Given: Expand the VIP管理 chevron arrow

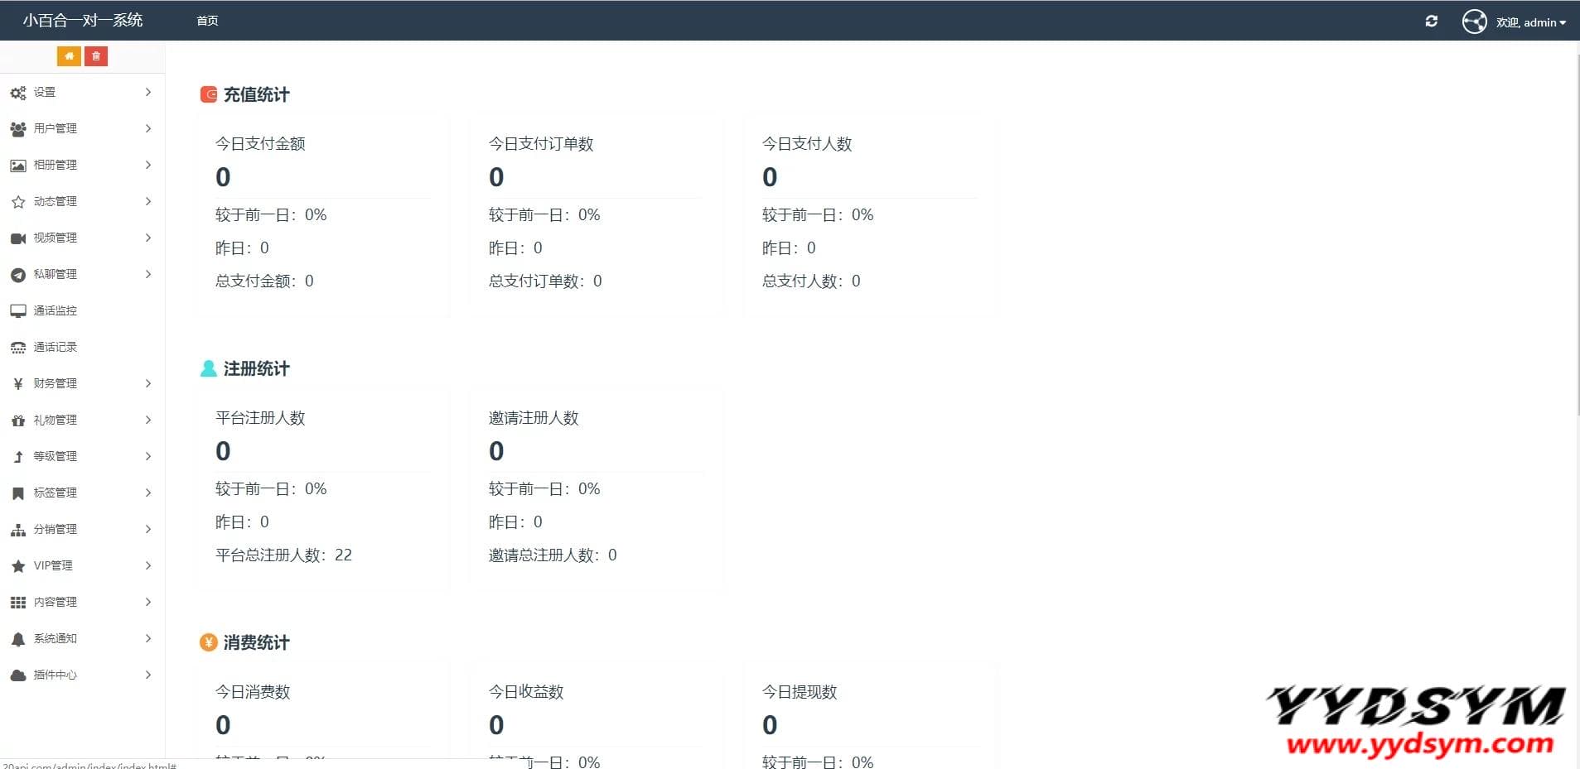Looking at the screenshot, I should (x=148, y=565).
